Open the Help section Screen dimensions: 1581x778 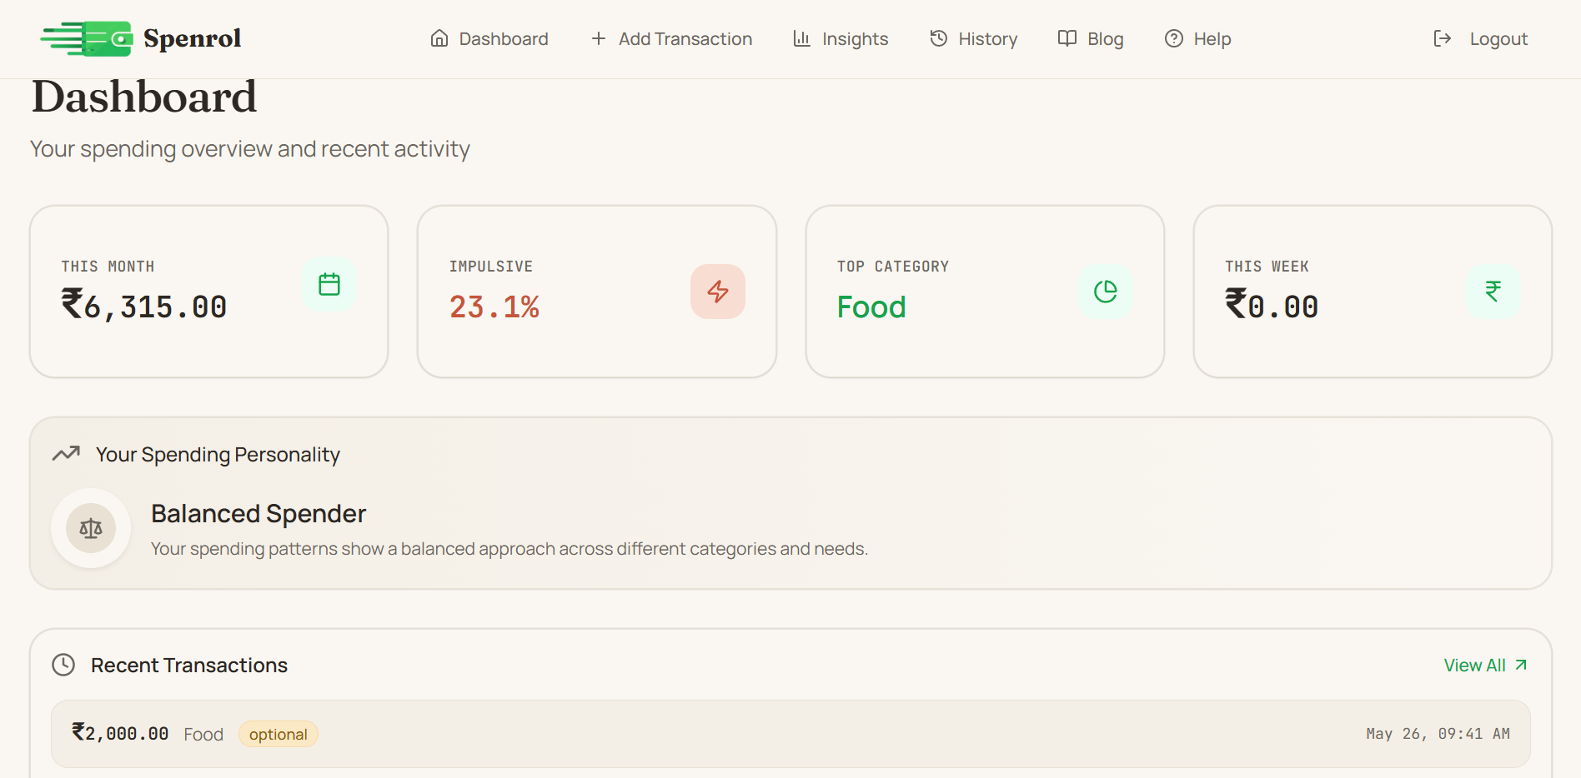1197,39
